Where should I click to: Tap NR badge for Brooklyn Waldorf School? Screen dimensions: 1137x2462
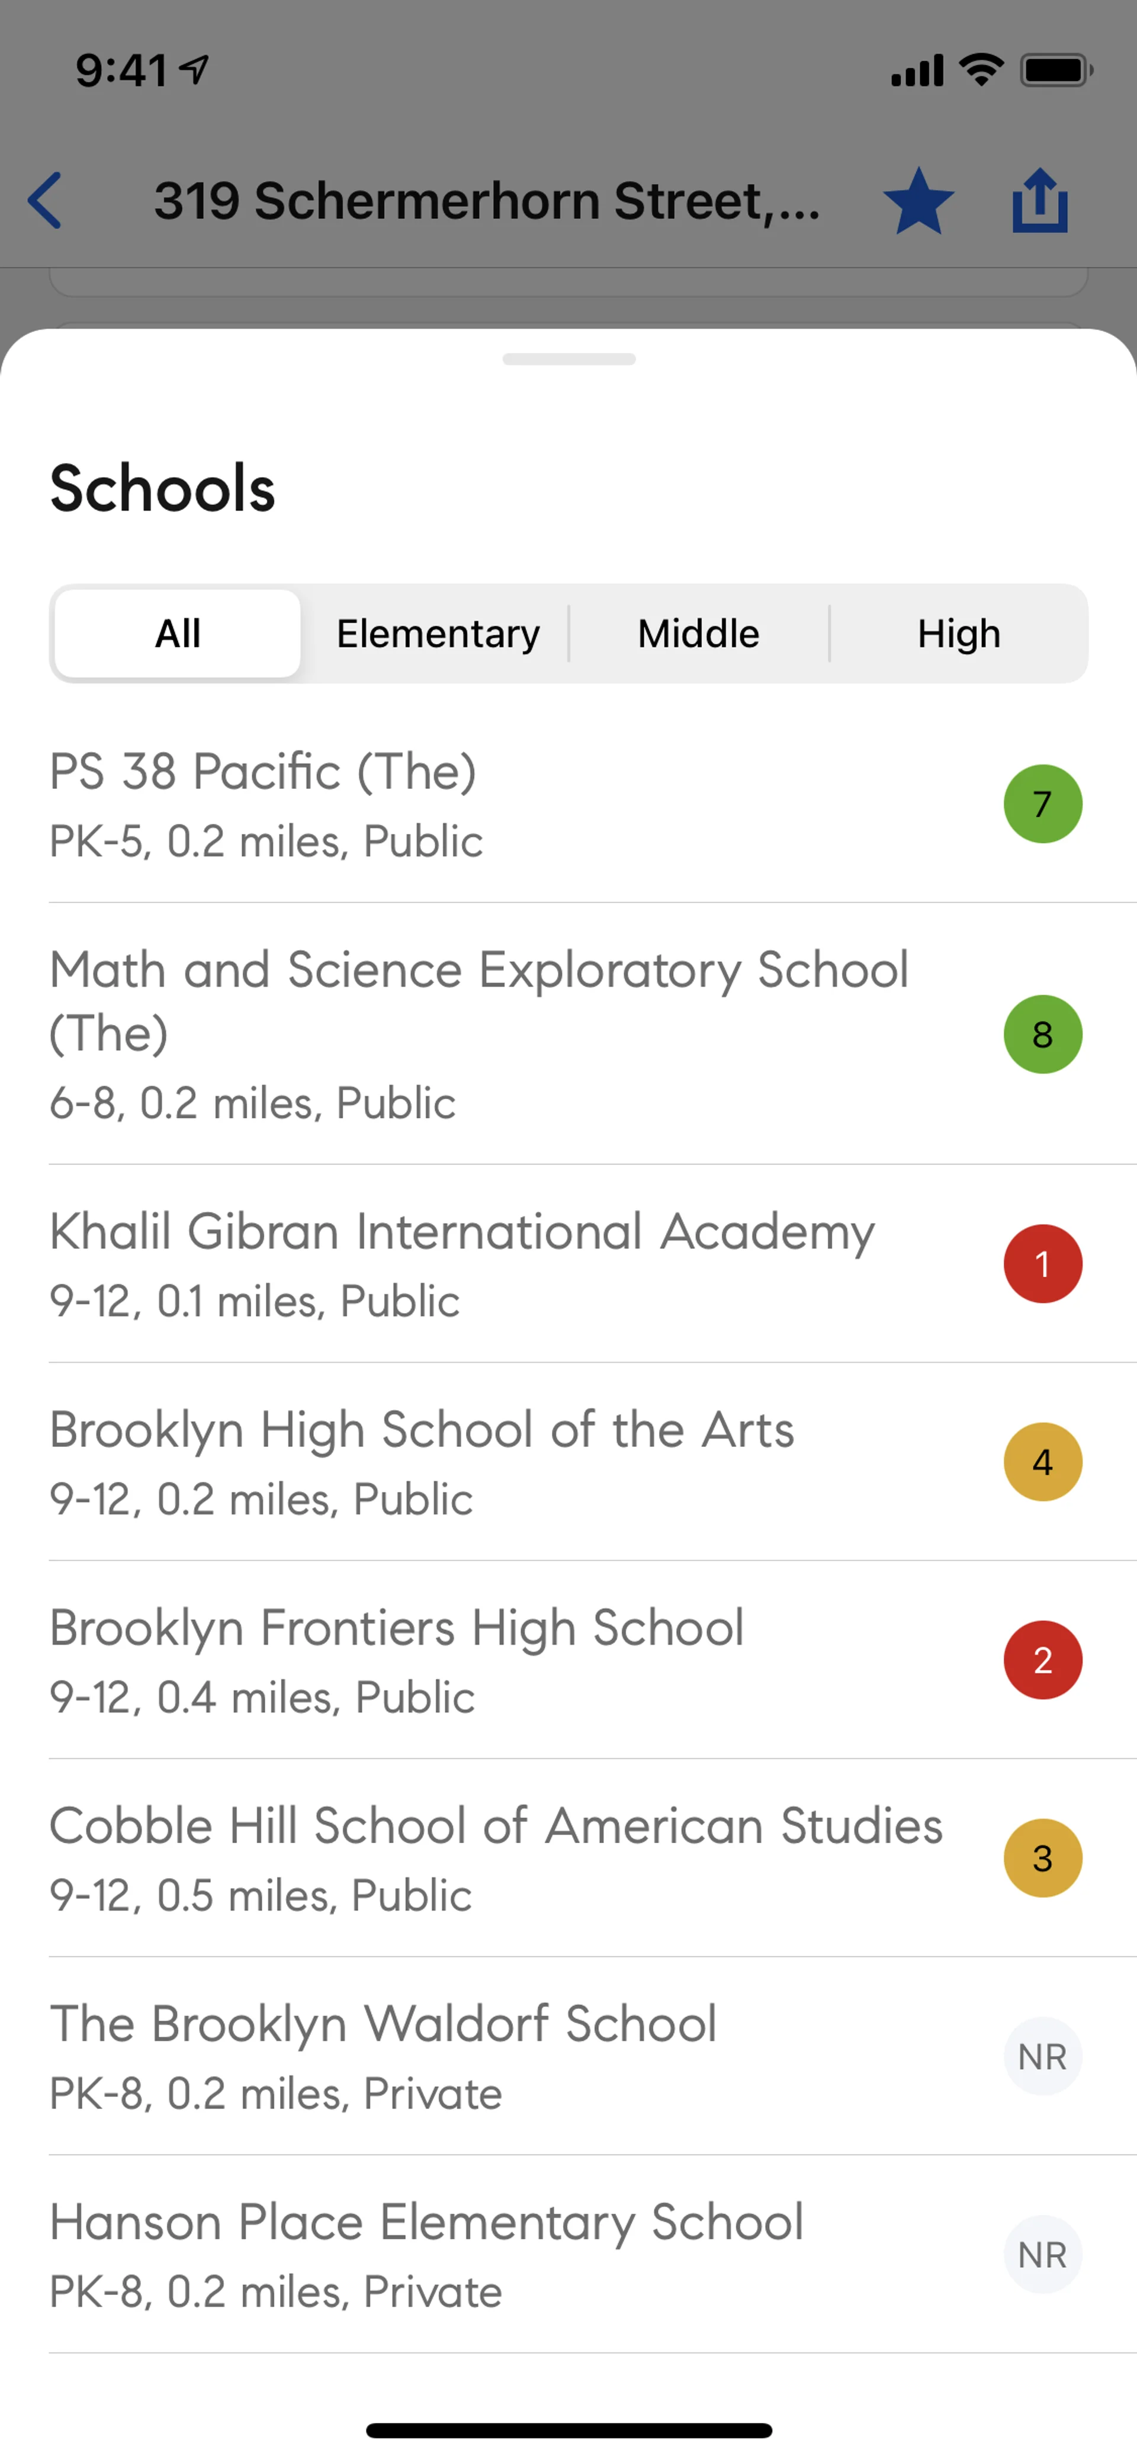[x=1042, y=2056]
